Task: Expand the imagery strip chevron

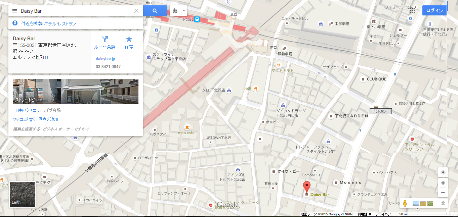Action: [x=443, y=203]
